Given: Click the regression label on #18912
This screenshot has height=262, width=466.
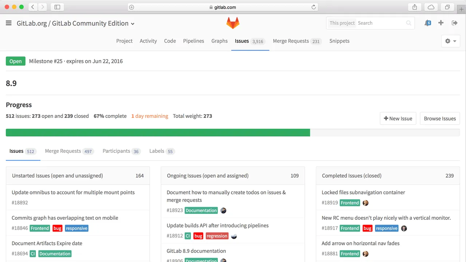Looking at the screenshot, I should [217, 236].
